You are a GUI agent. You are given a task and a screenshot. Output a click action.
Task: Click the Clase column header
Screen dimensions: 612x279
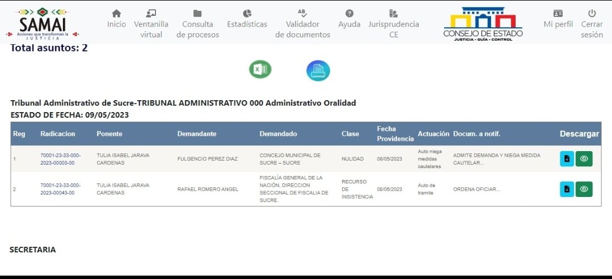[x=350, y=134]
